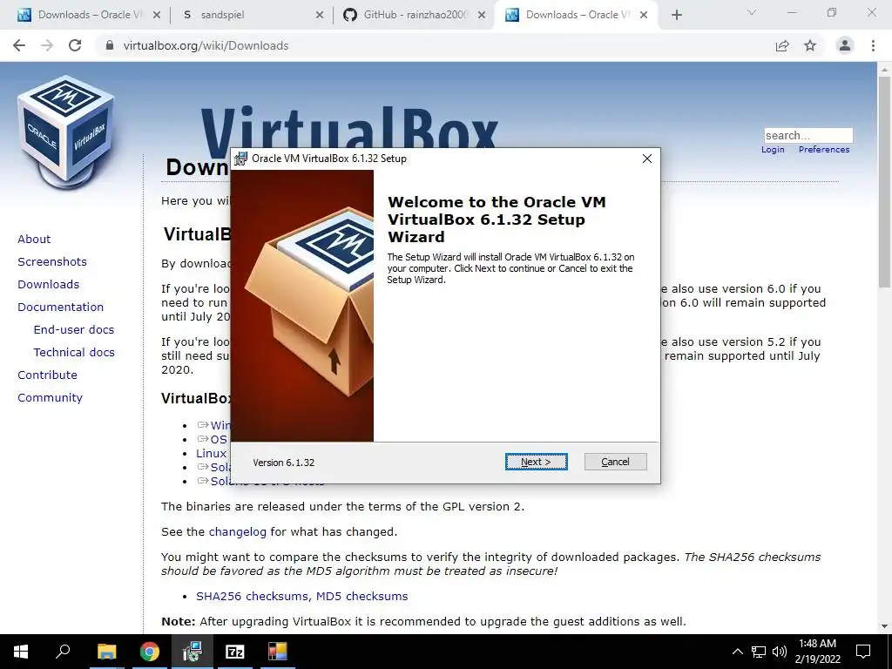Open End-user docs link
Viewport: 892px width, 669px height.
coord(74,330)
